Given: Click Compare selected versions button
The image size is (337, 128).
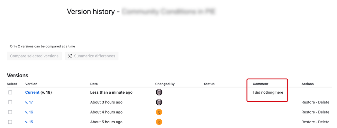Looking at the screenshot, I should [x=34, y=56].
